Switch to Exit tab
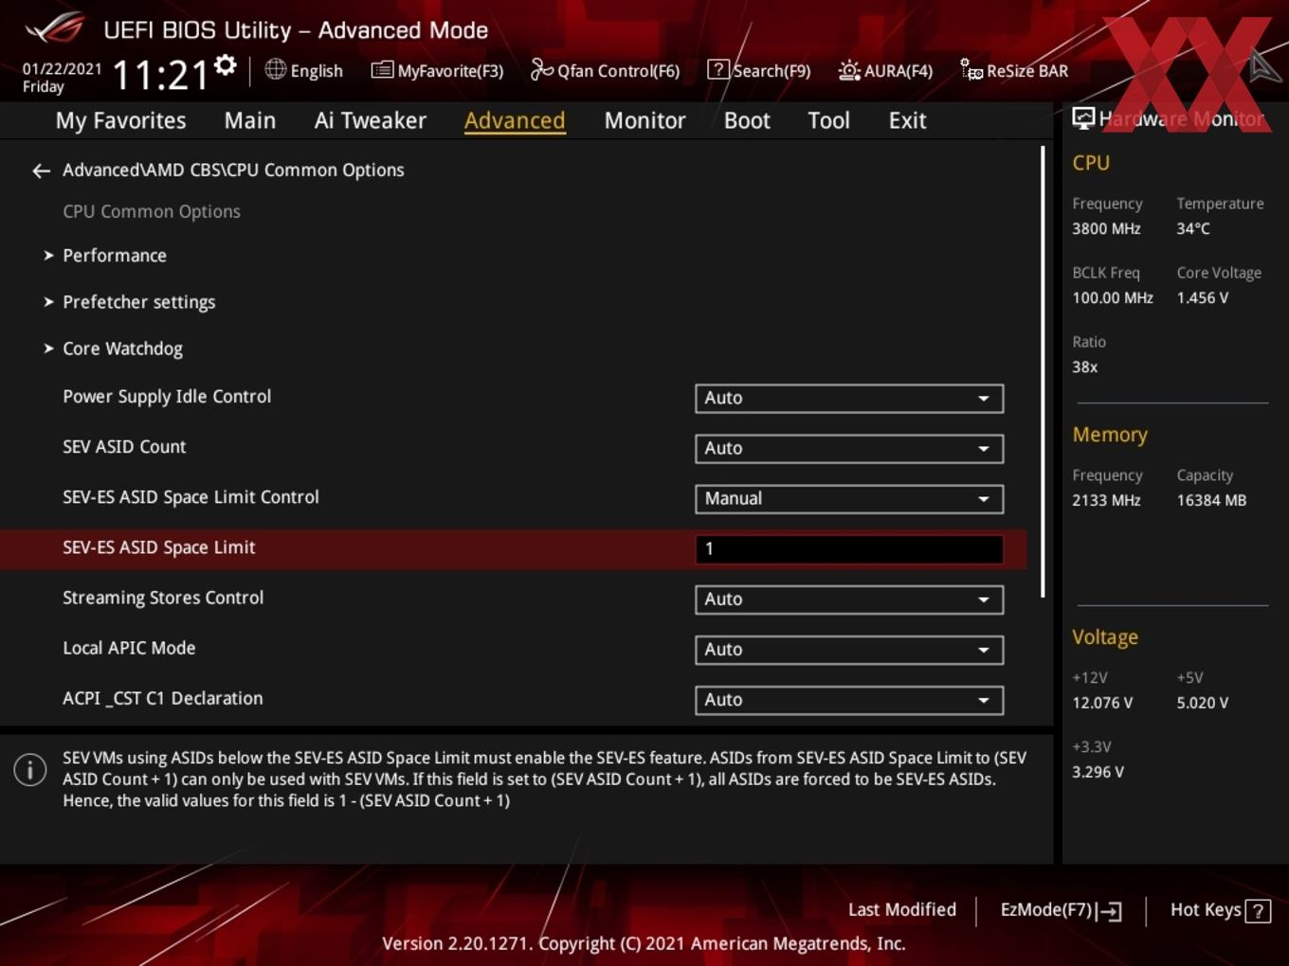 pyautogui.click(x=907, y=121)
